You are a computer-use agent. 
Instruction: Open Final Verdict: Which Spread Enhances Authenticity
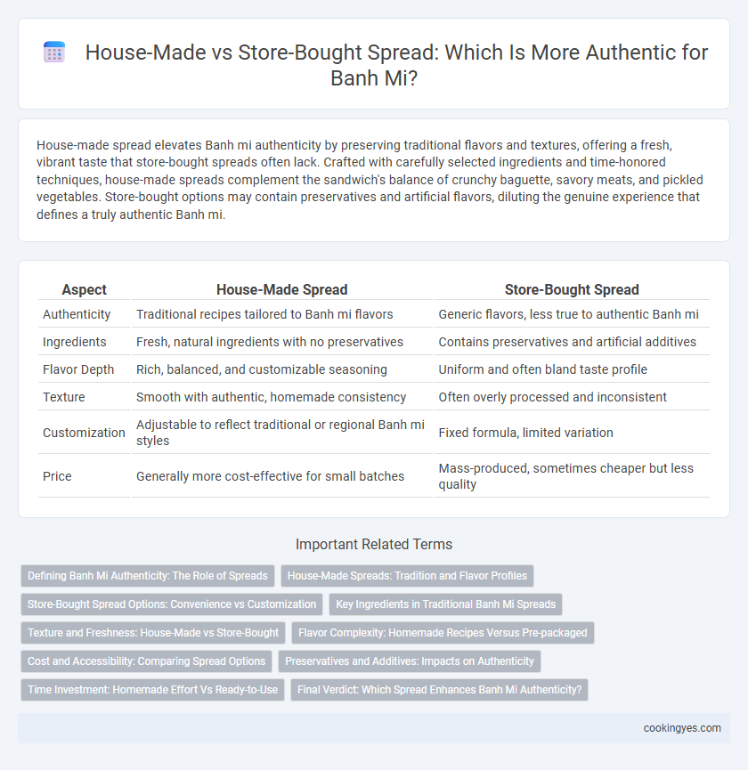coord(439,690)
